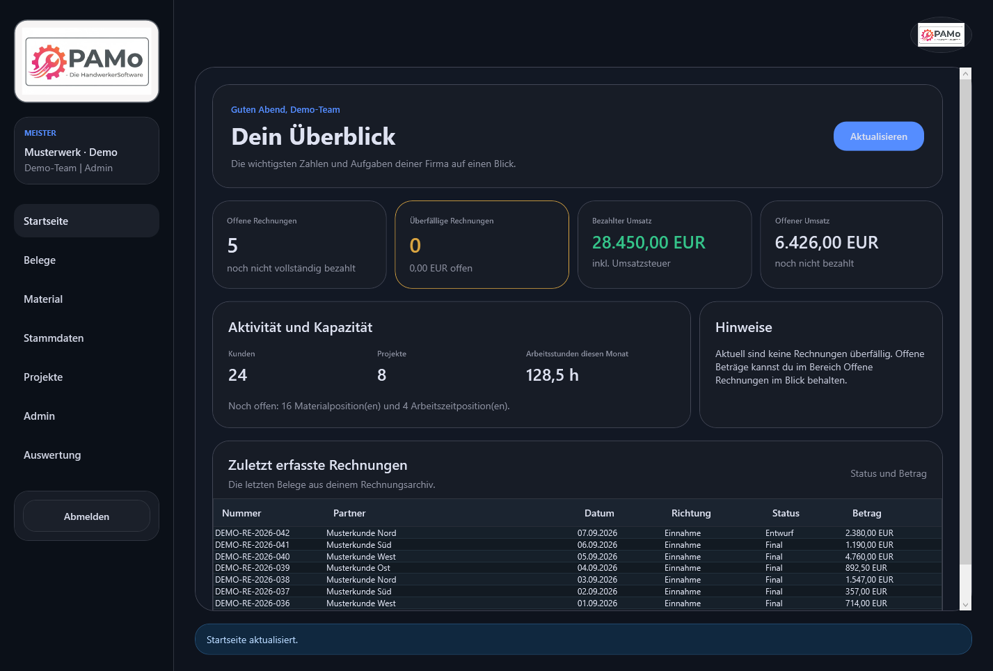Screen dimensions: 993x671
Task: Show the Auswertung page
Action: click(x=87, y=455)
